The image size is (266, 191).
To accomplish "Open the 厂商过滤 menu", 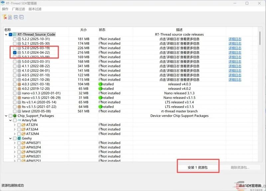I will (19, 9).
